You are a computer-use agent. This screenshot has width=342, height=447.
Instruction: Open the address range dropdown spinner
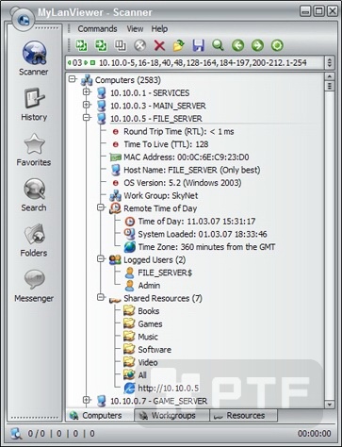(329, 62)
